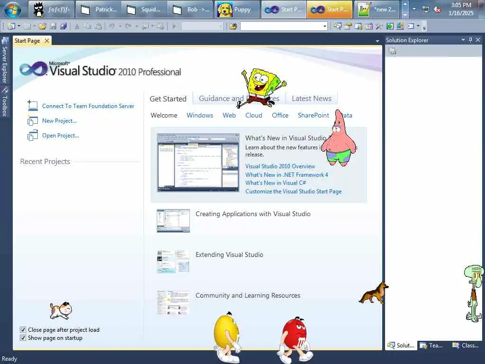The width and height of the screenshot is (485, 364).
Task: Click the Save toolbar icon
Action: pos(53,27)
